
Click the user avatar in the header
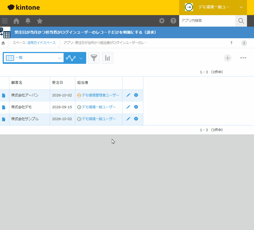pos(189,7)
